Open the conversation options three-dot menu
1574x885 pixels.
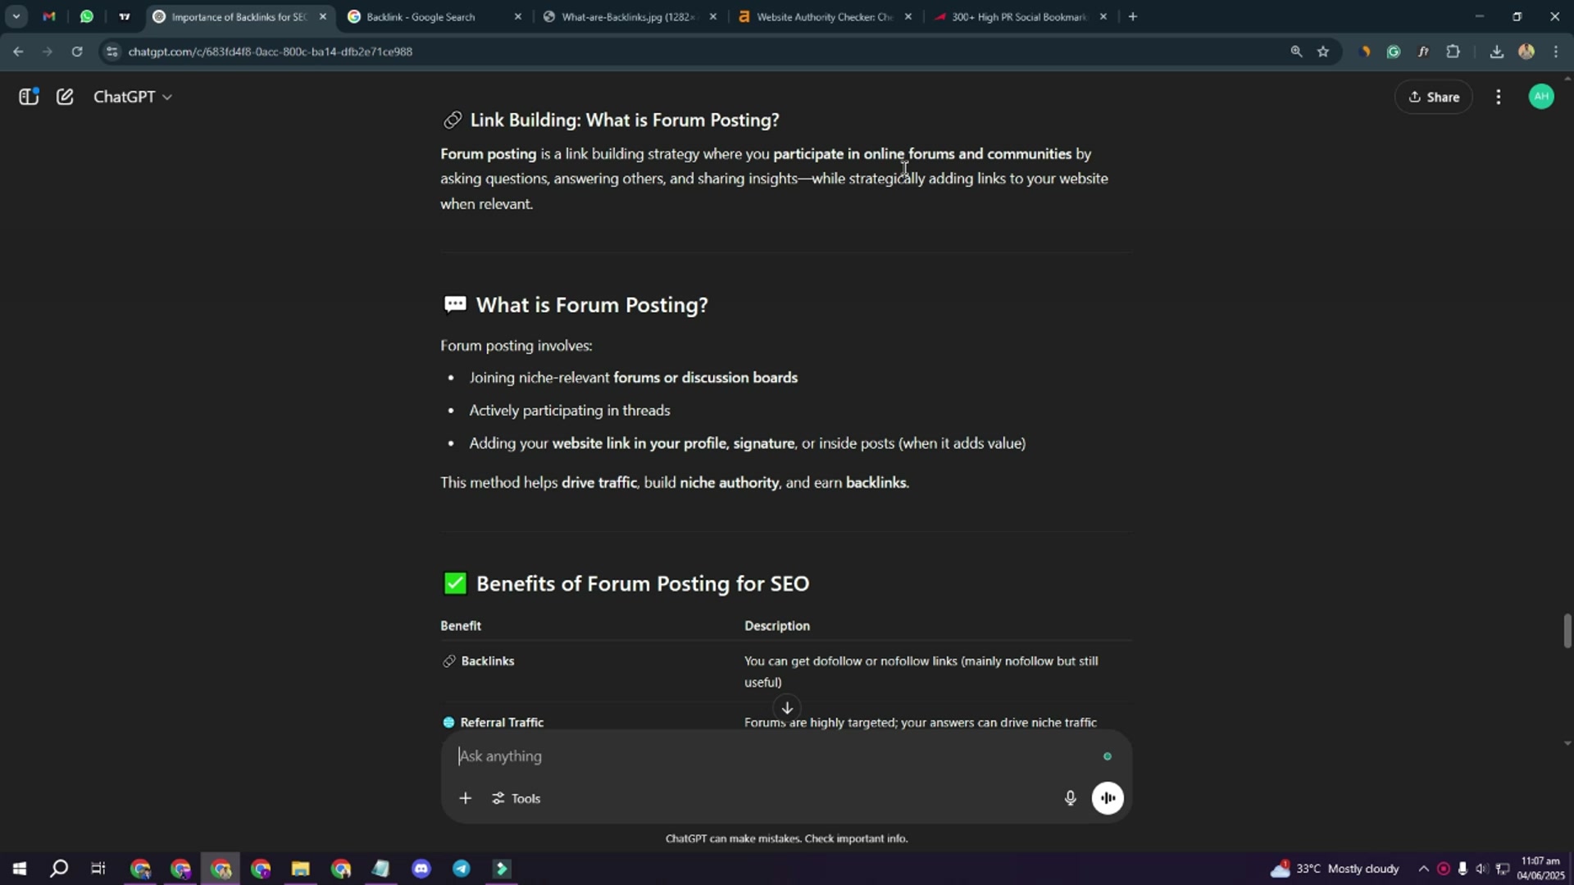tap(1499, 97)
